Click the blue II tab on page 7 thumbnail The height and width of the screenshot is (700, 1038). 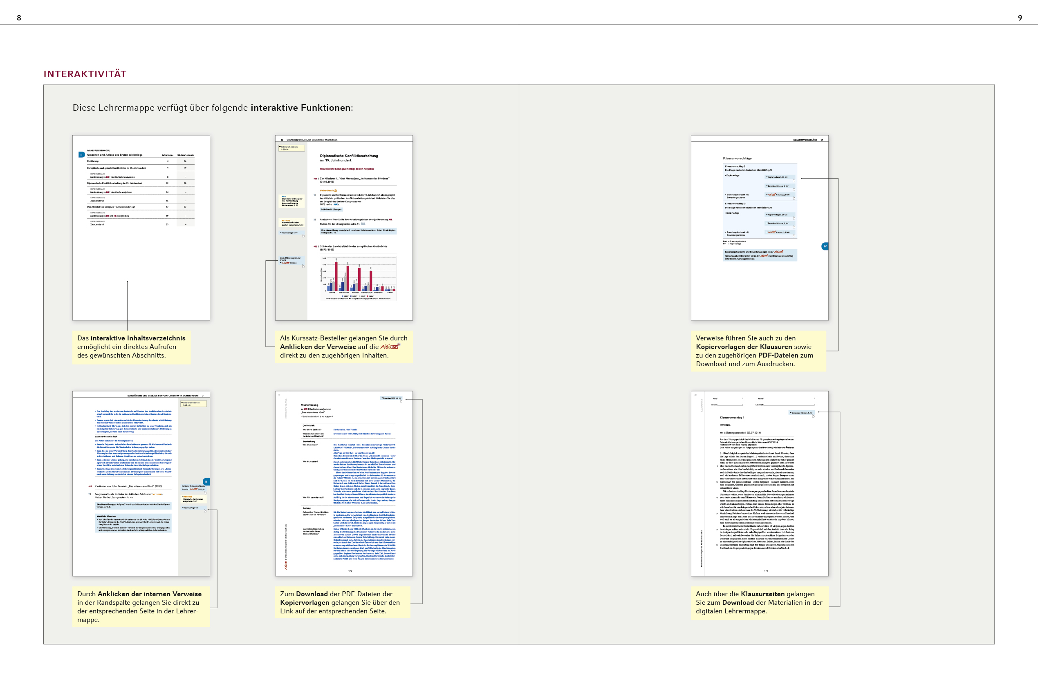click(x=206, y=482)
